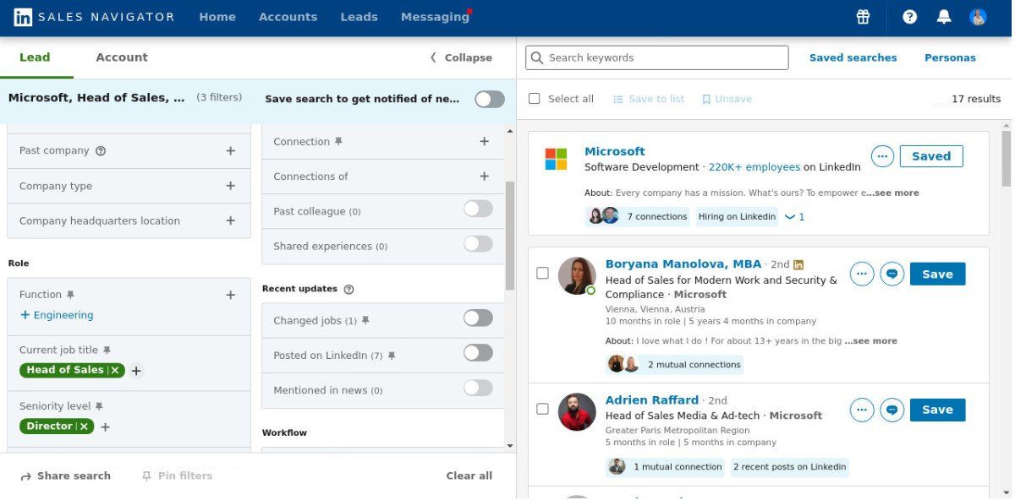The height and width of the screenshot is (500, 1015).
Task: Click the filter panel vertical scrollbar
Action: (x=509, y=236)
